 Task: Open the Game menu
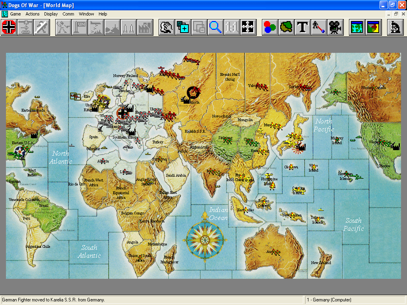click(16, 14)
